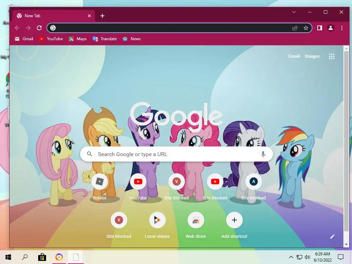Open Chrome's three-dot menu
Screen dimensions: 352x264
pyautogui.click(x=342, y=28)
